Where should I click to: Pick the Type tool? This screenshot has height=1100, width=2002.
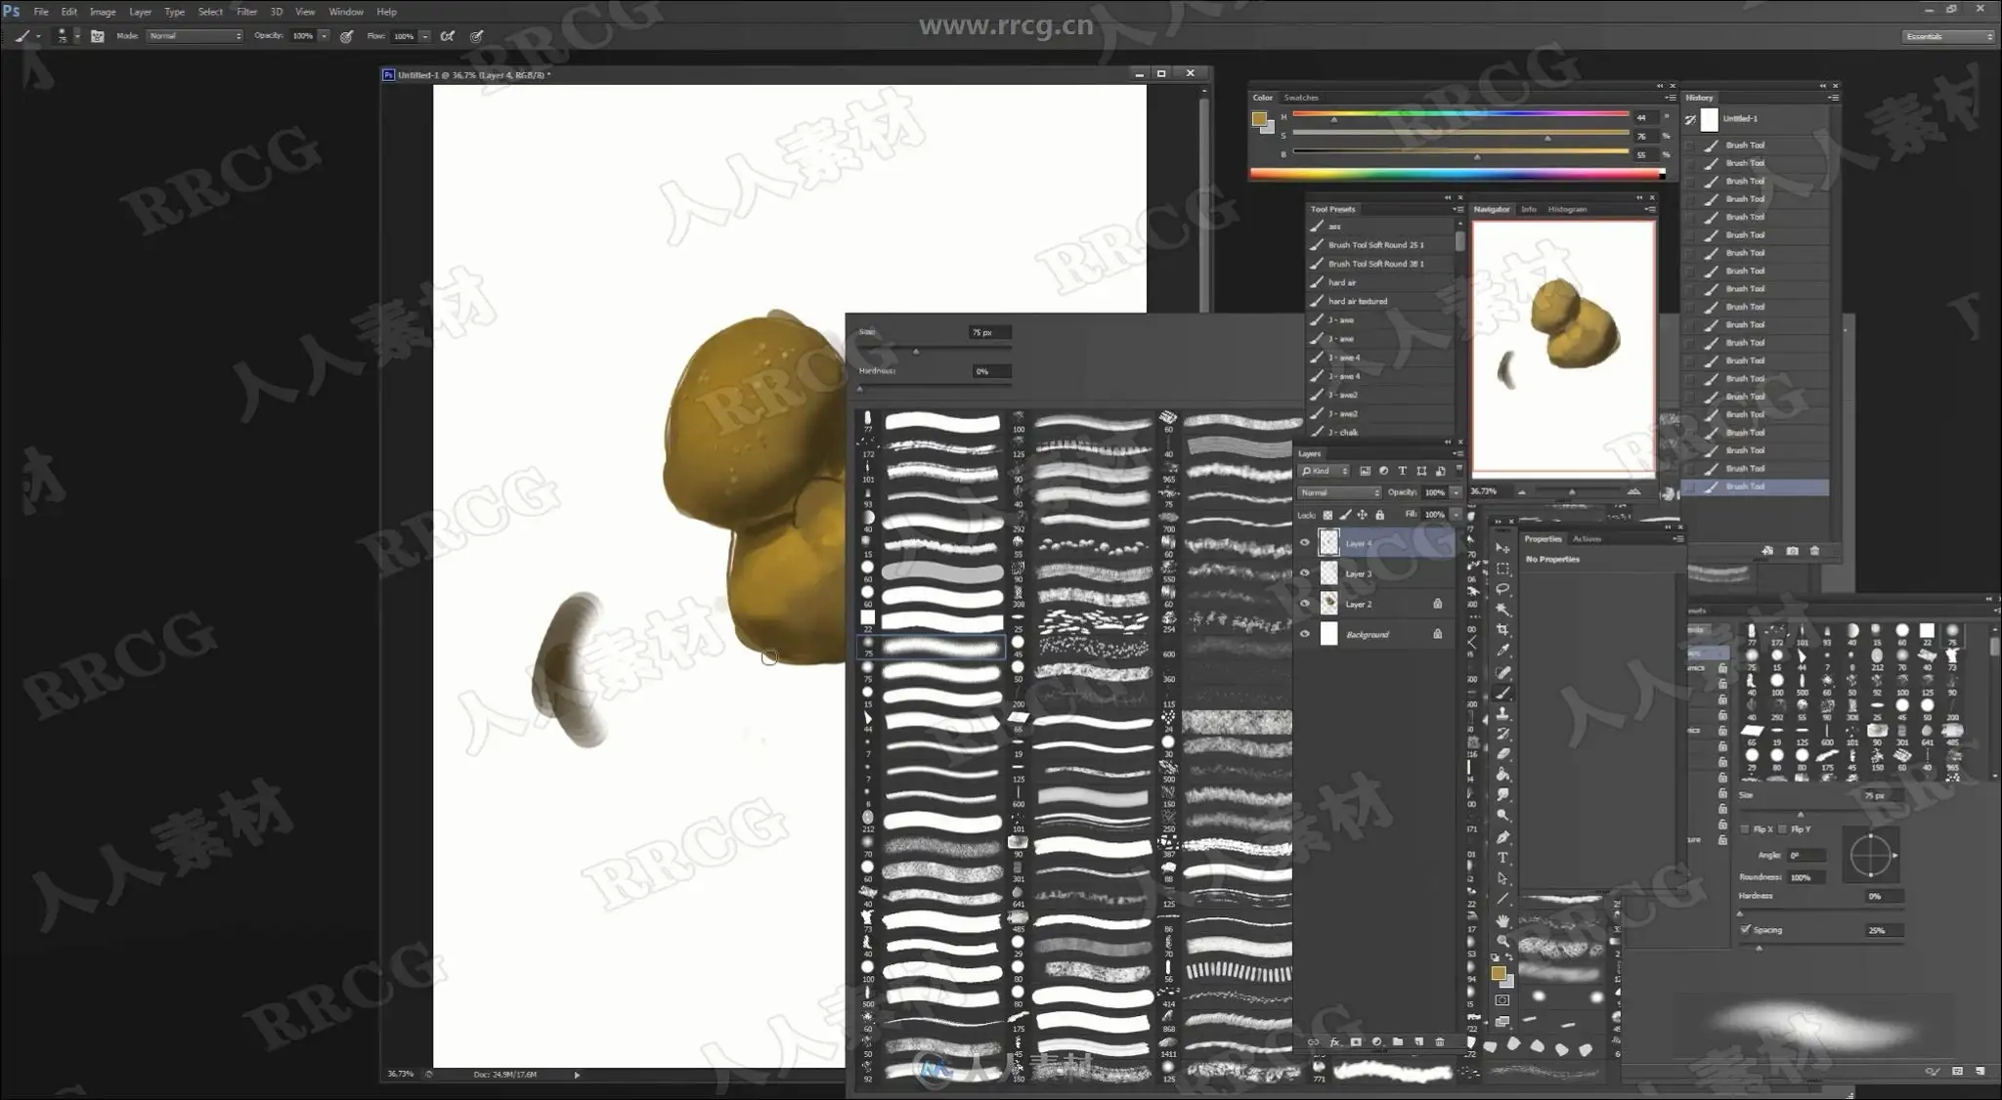click(1502, 858)
